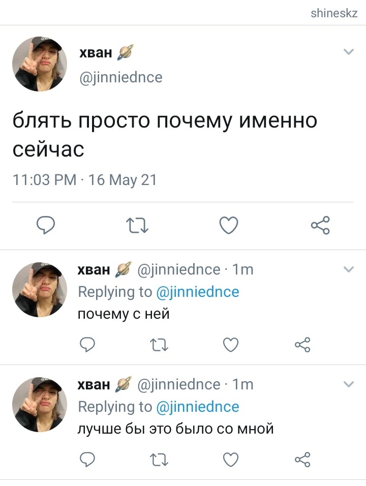
Task: Share the 'почему с ней' reply
Action: [302, 344]
